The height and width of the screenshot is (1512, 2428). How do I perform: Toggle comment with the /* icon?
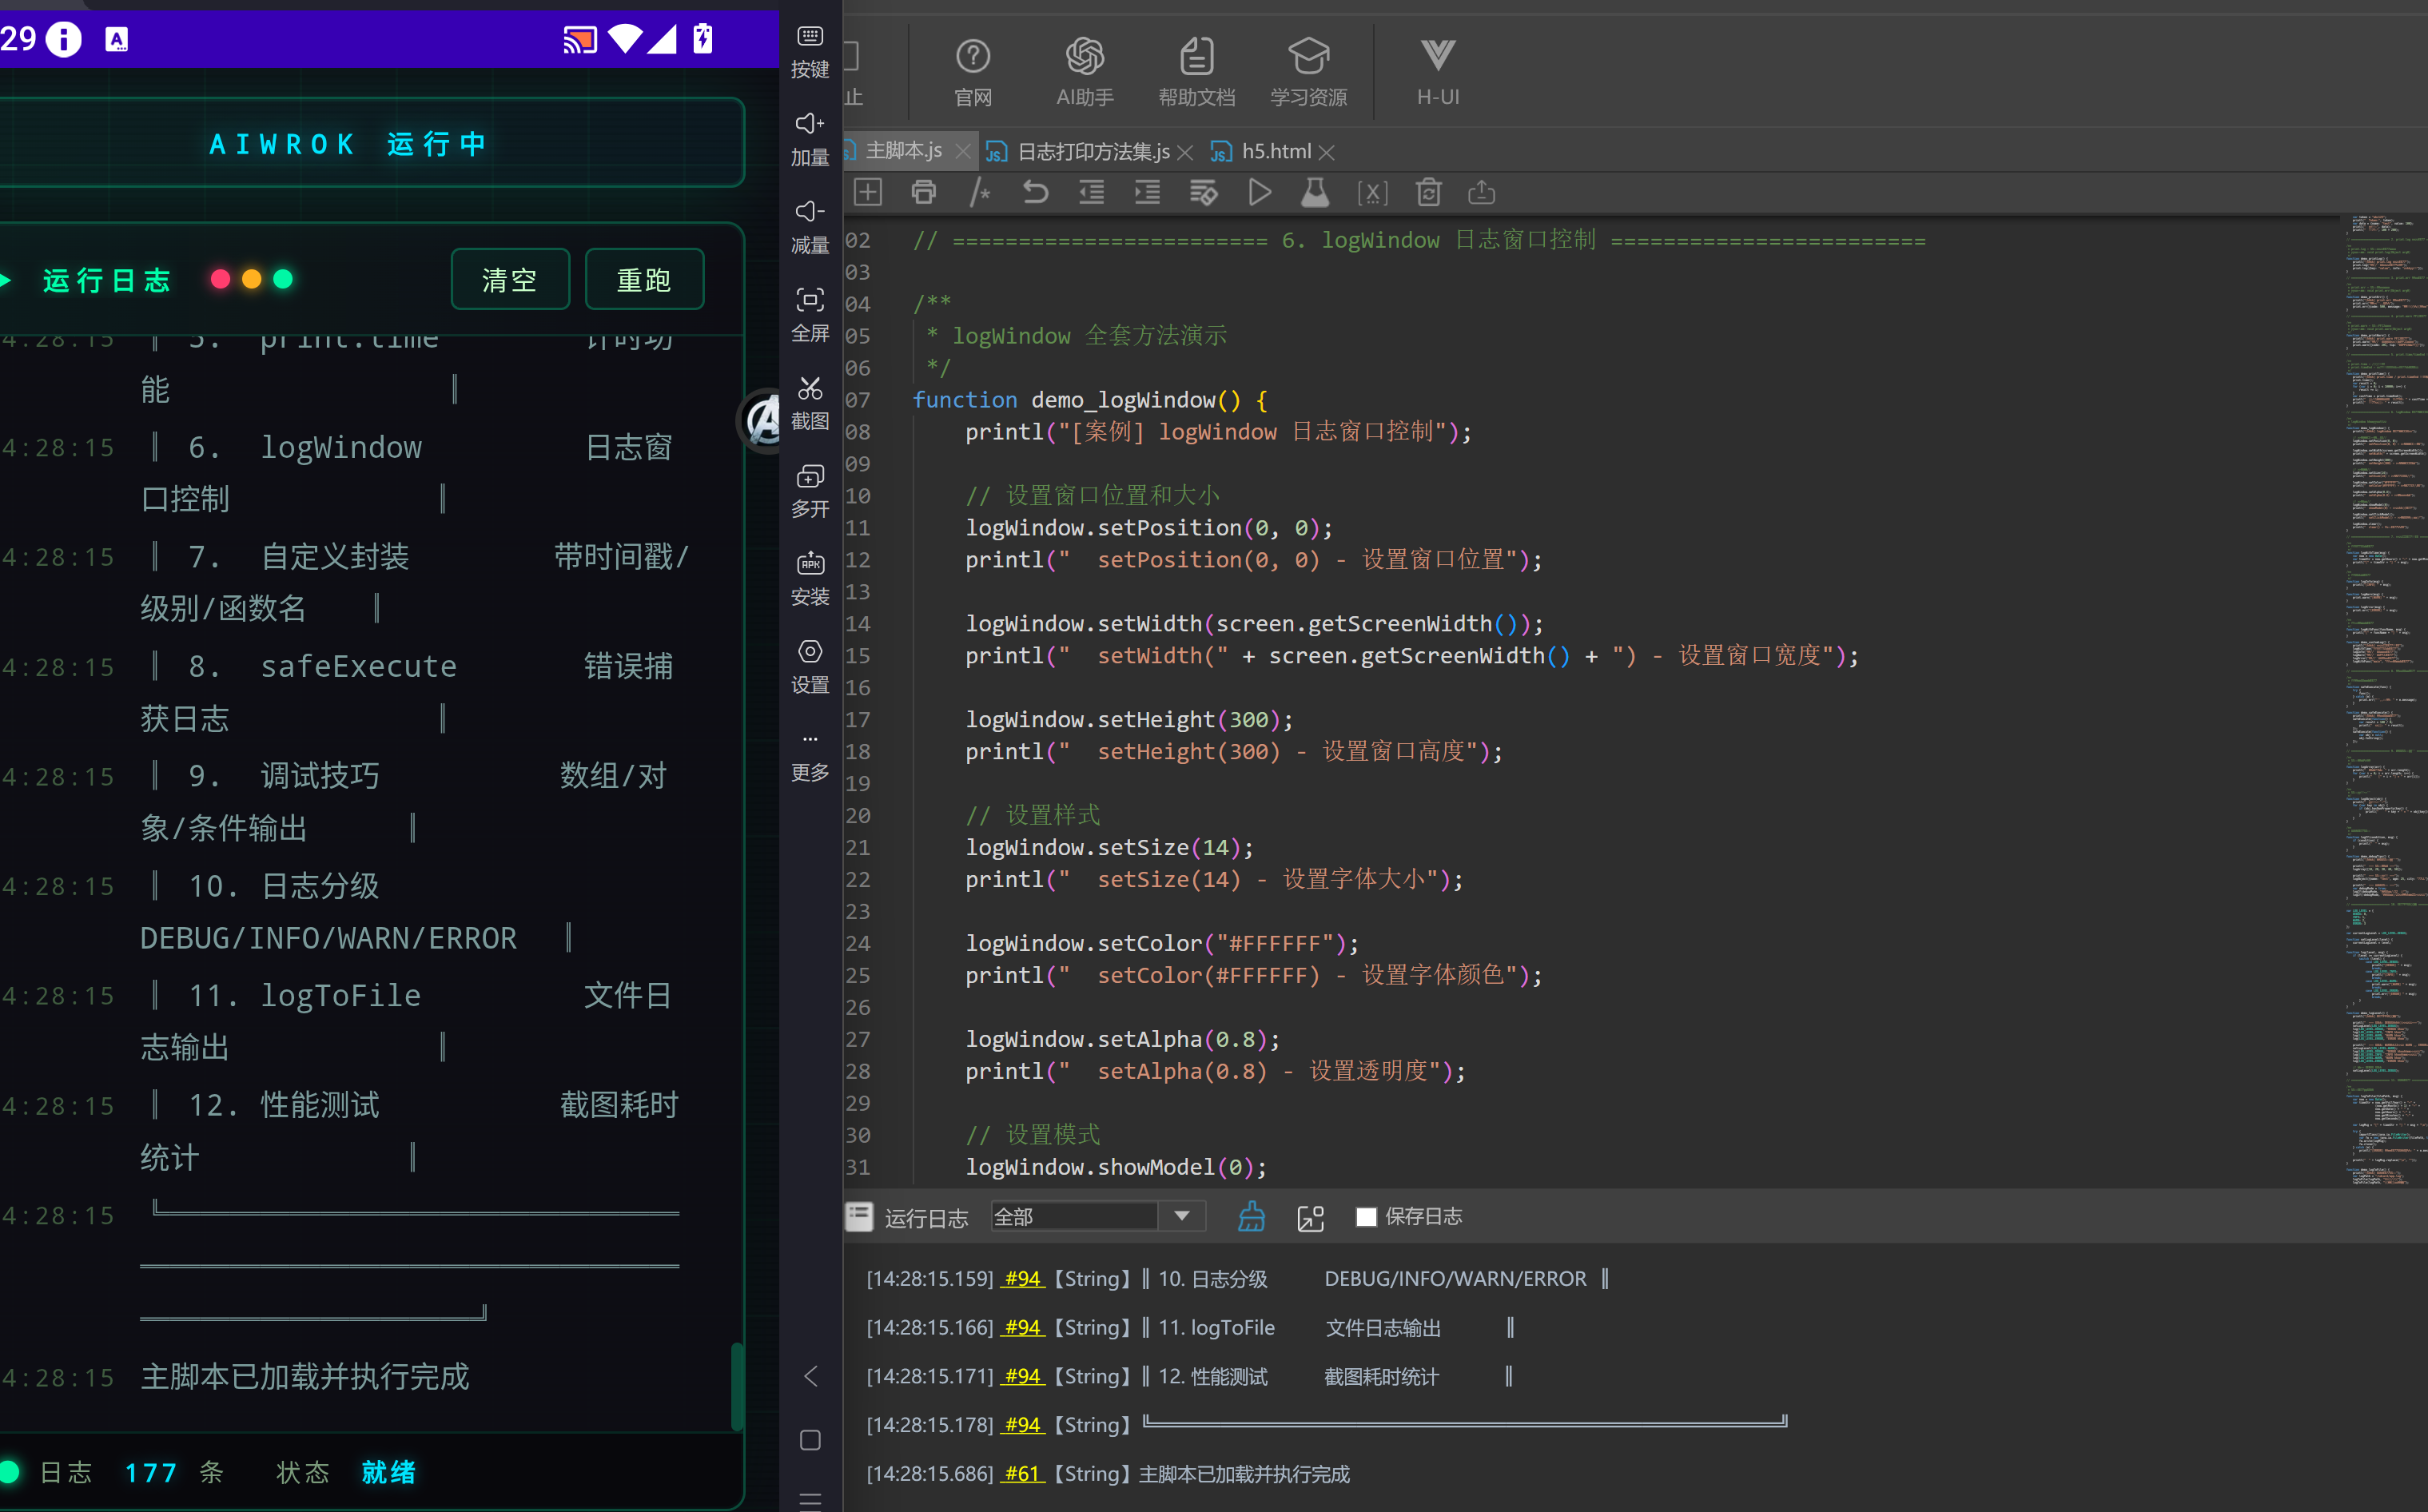point(979,192)
